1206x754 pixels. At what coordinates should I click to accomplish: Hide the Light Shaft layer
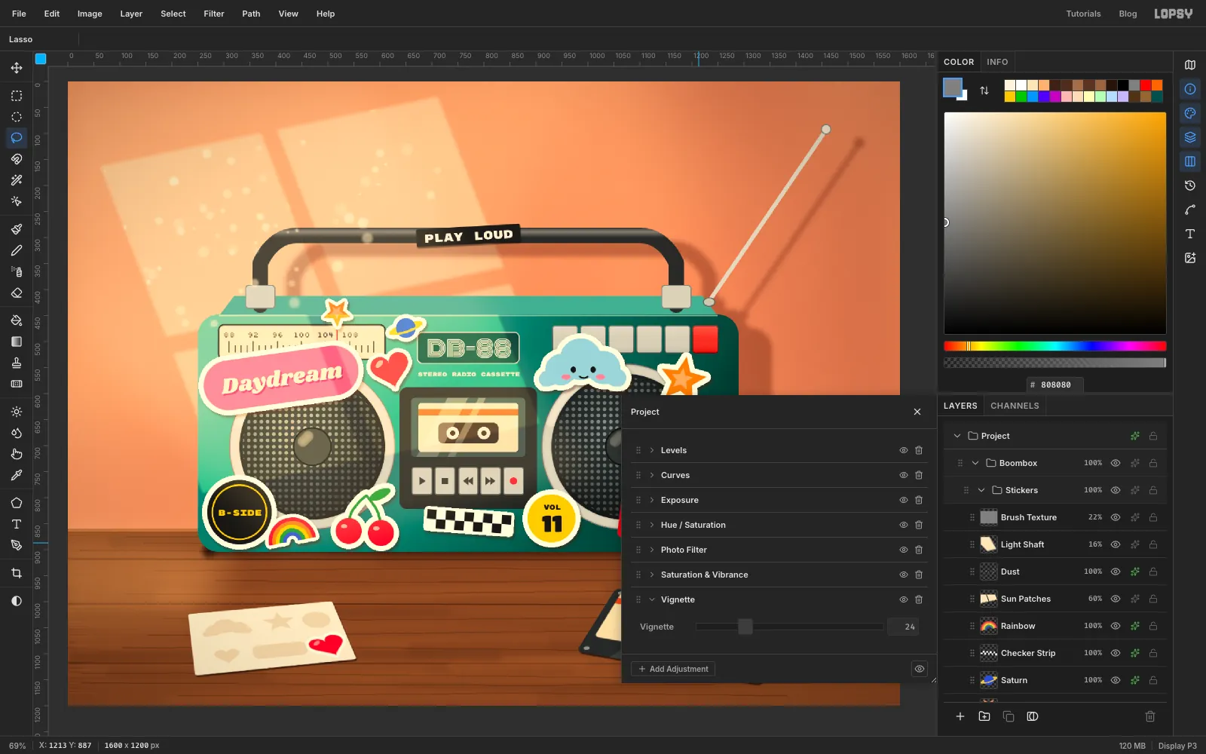1116,544
